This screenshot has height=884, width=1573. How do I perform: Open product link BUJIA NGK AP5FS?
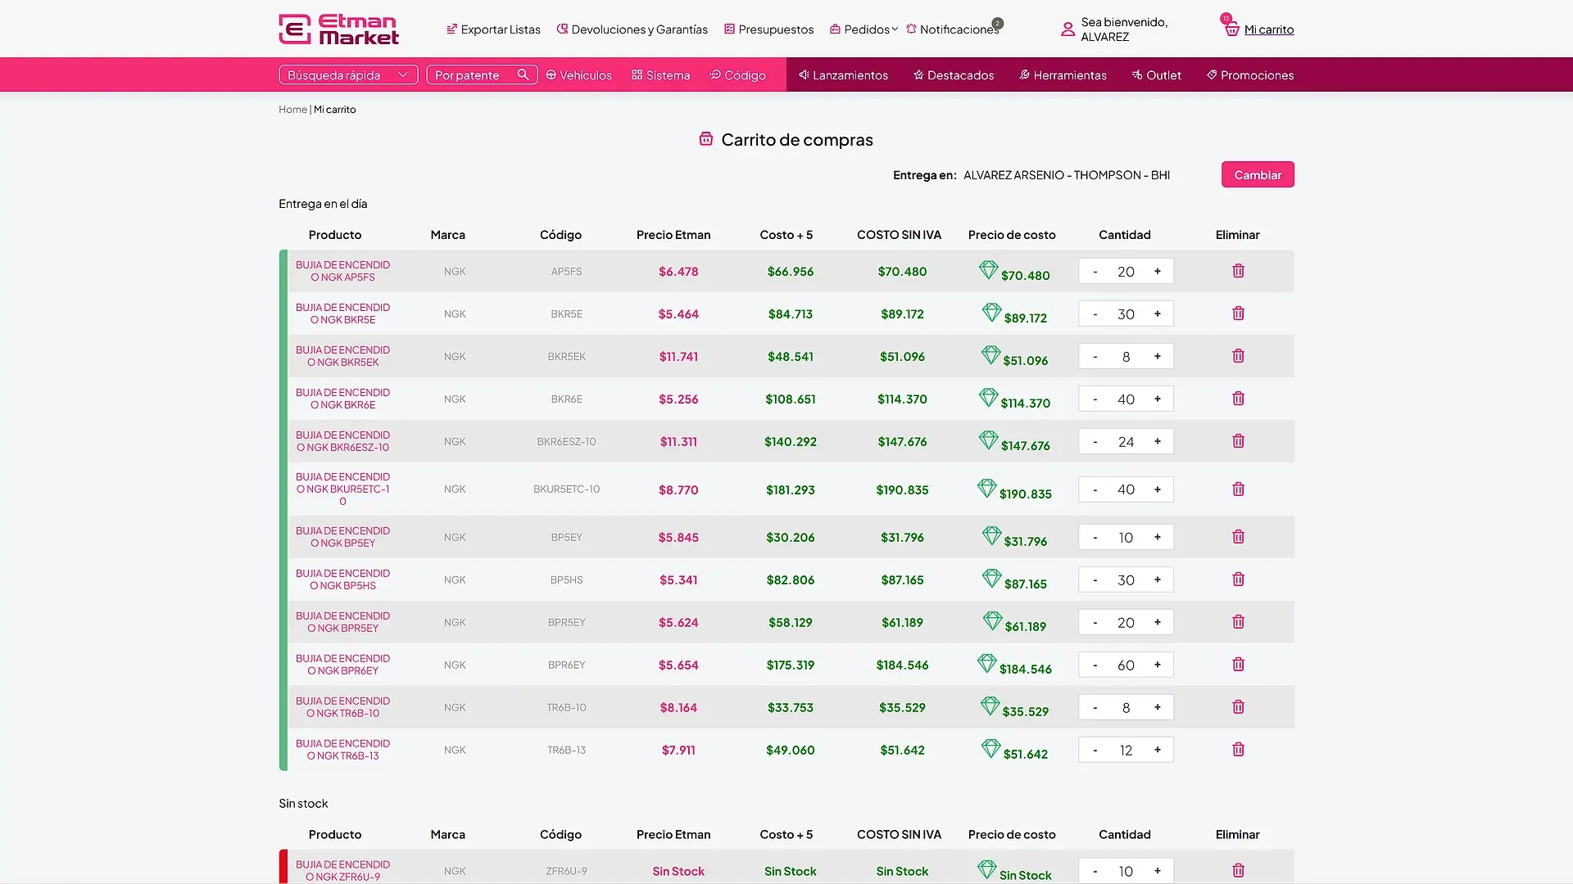(342, 271)
